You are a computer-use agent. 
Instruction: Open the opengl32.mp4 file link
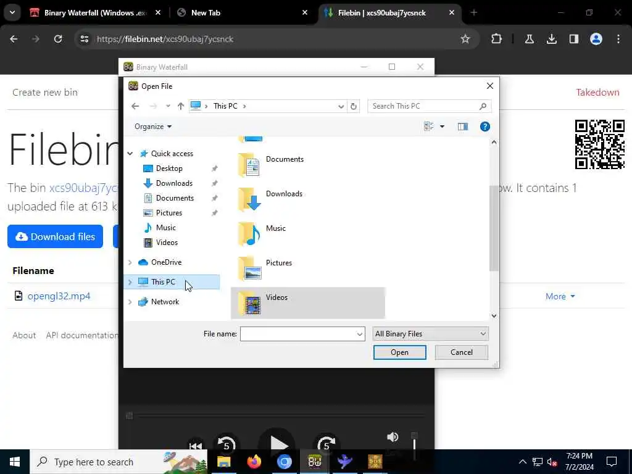59,296
